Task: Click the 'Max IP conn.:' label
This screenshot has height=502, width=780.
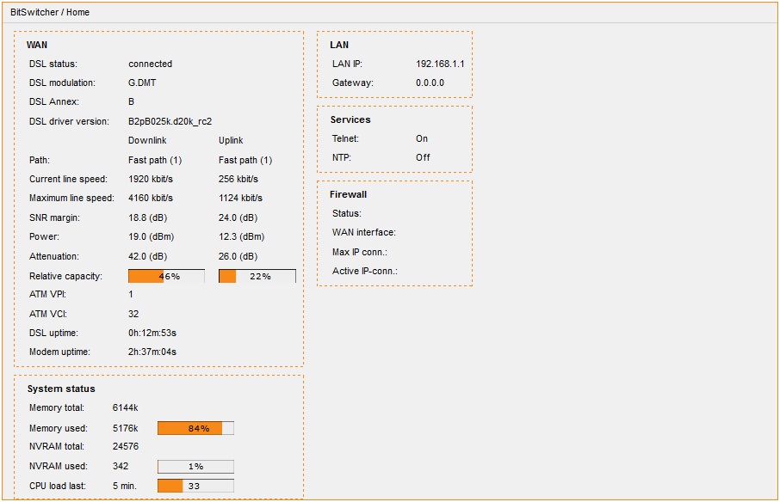Action: 360,252
